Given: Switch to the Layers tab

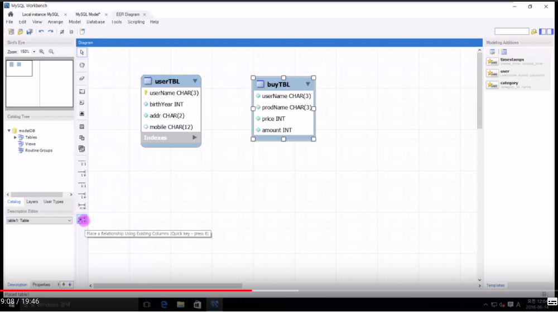Looking at the screenshot, I should (x=32, y=202).
